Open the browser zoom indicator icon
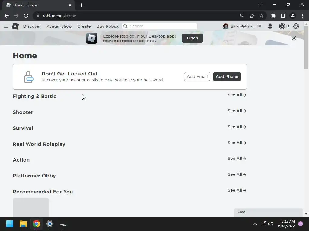The image size is (309, 231). (x=242, y=16)
